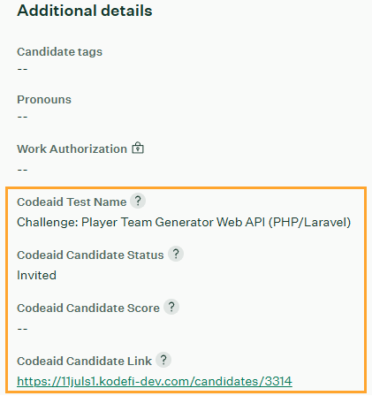Click the Codeaid Candidate Score label

(88, 308)
